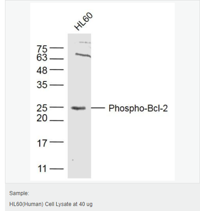Click the 63 marker label
200x211 pixels.
(x=42, y=58)
